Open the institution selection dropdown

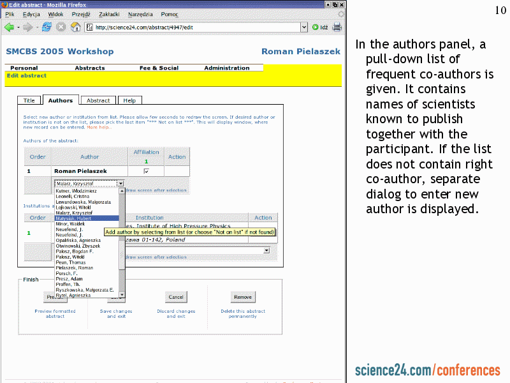[266, 251]
